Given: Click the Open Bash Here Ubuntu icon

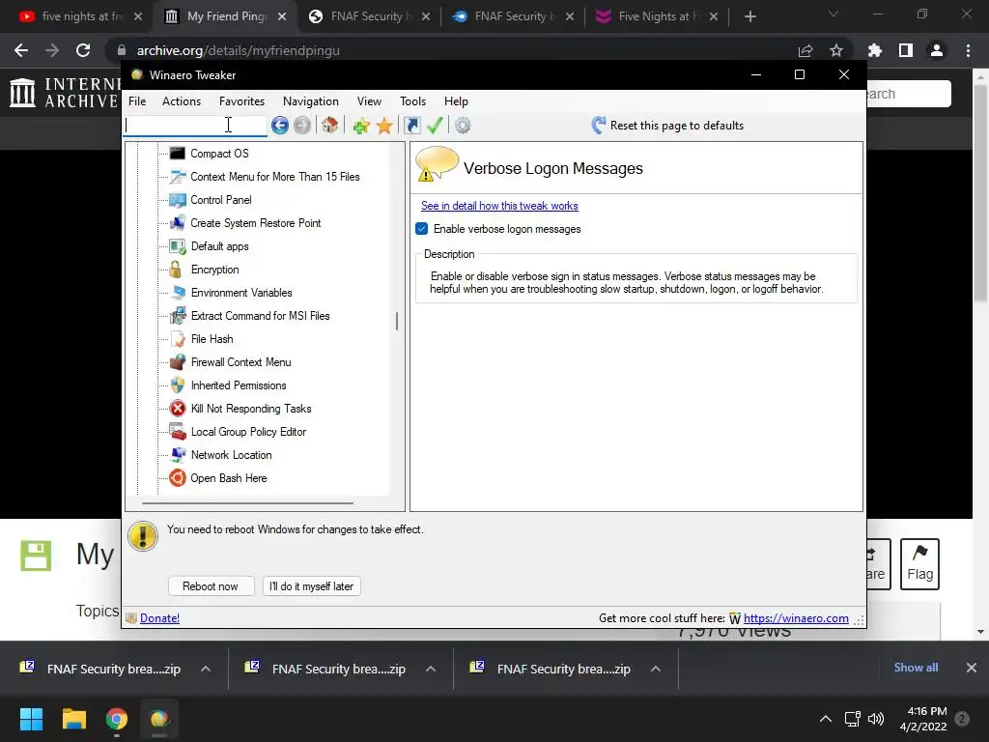Looking at the screenshot, I should [x=178, y=478].
